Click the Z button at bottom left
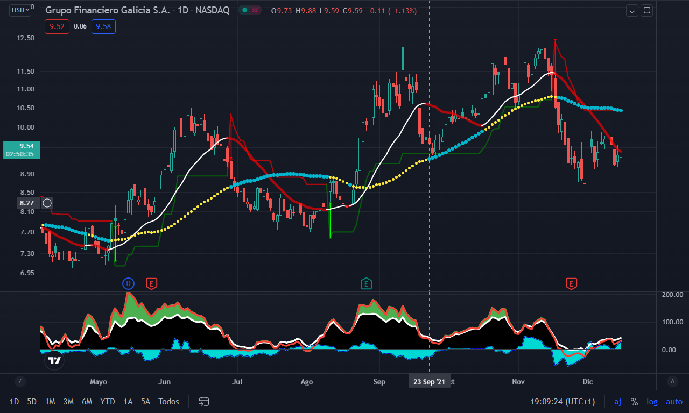Screen dimensions: 689x413 (20, 381)
